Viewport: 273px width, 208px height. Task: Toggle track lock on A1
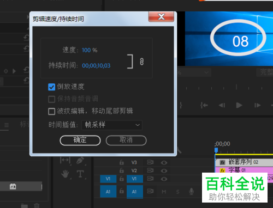[122, 191]
